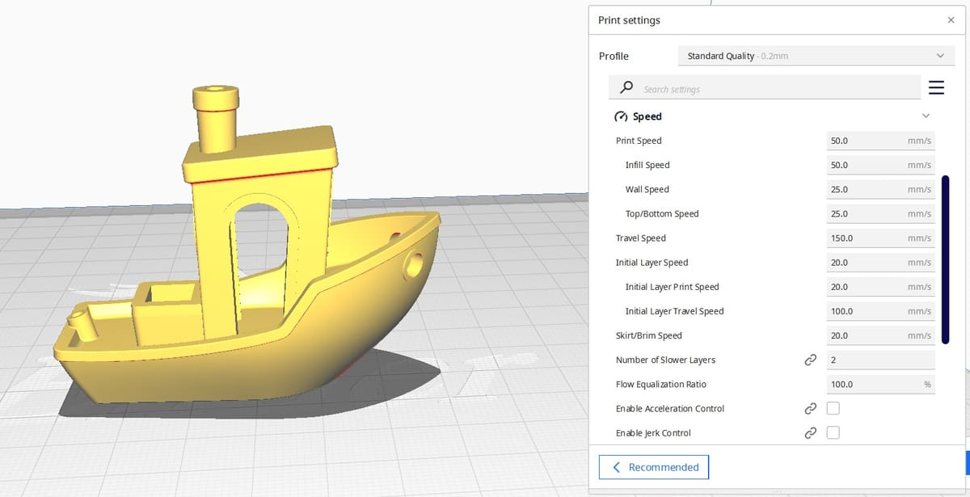Screen dimensions: 970x497
Task: Close the Print settings panel
Action: tap(951, 20)
